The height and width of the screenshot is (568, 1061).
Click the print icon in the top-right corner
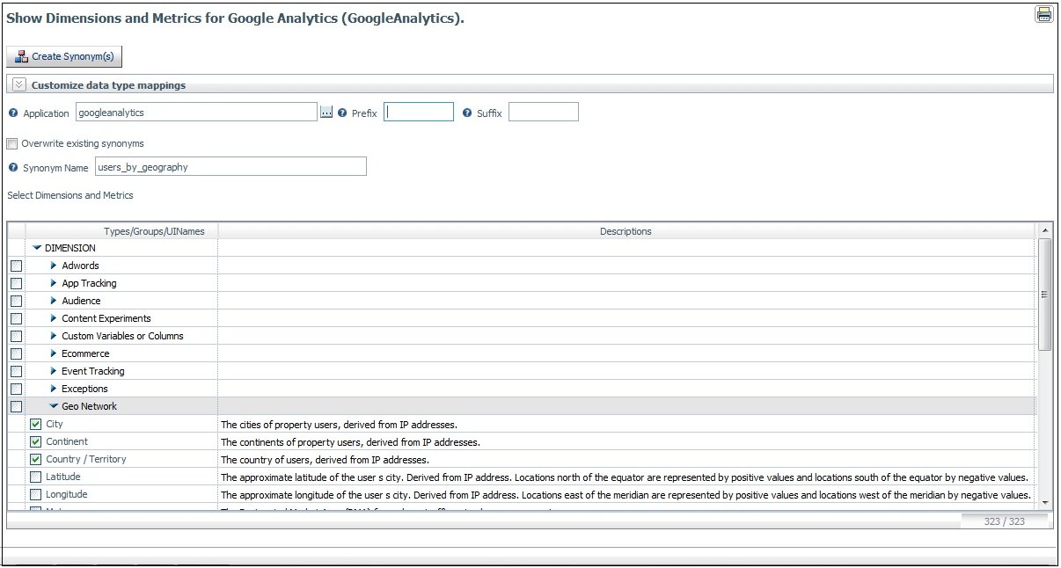tap(1044, 14)
